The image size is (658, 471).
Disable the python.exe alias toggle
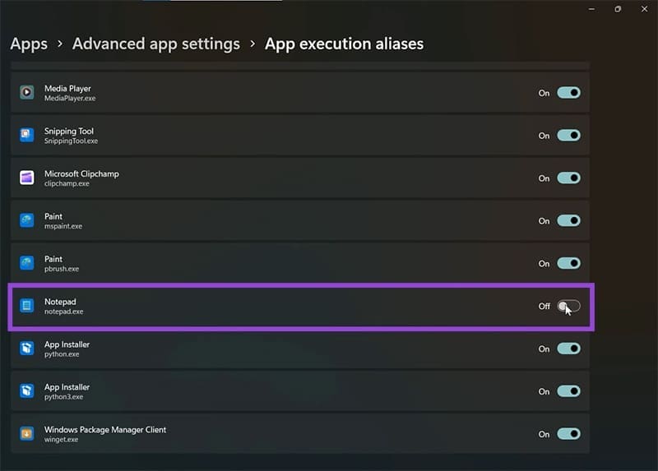tap(568, 349)
